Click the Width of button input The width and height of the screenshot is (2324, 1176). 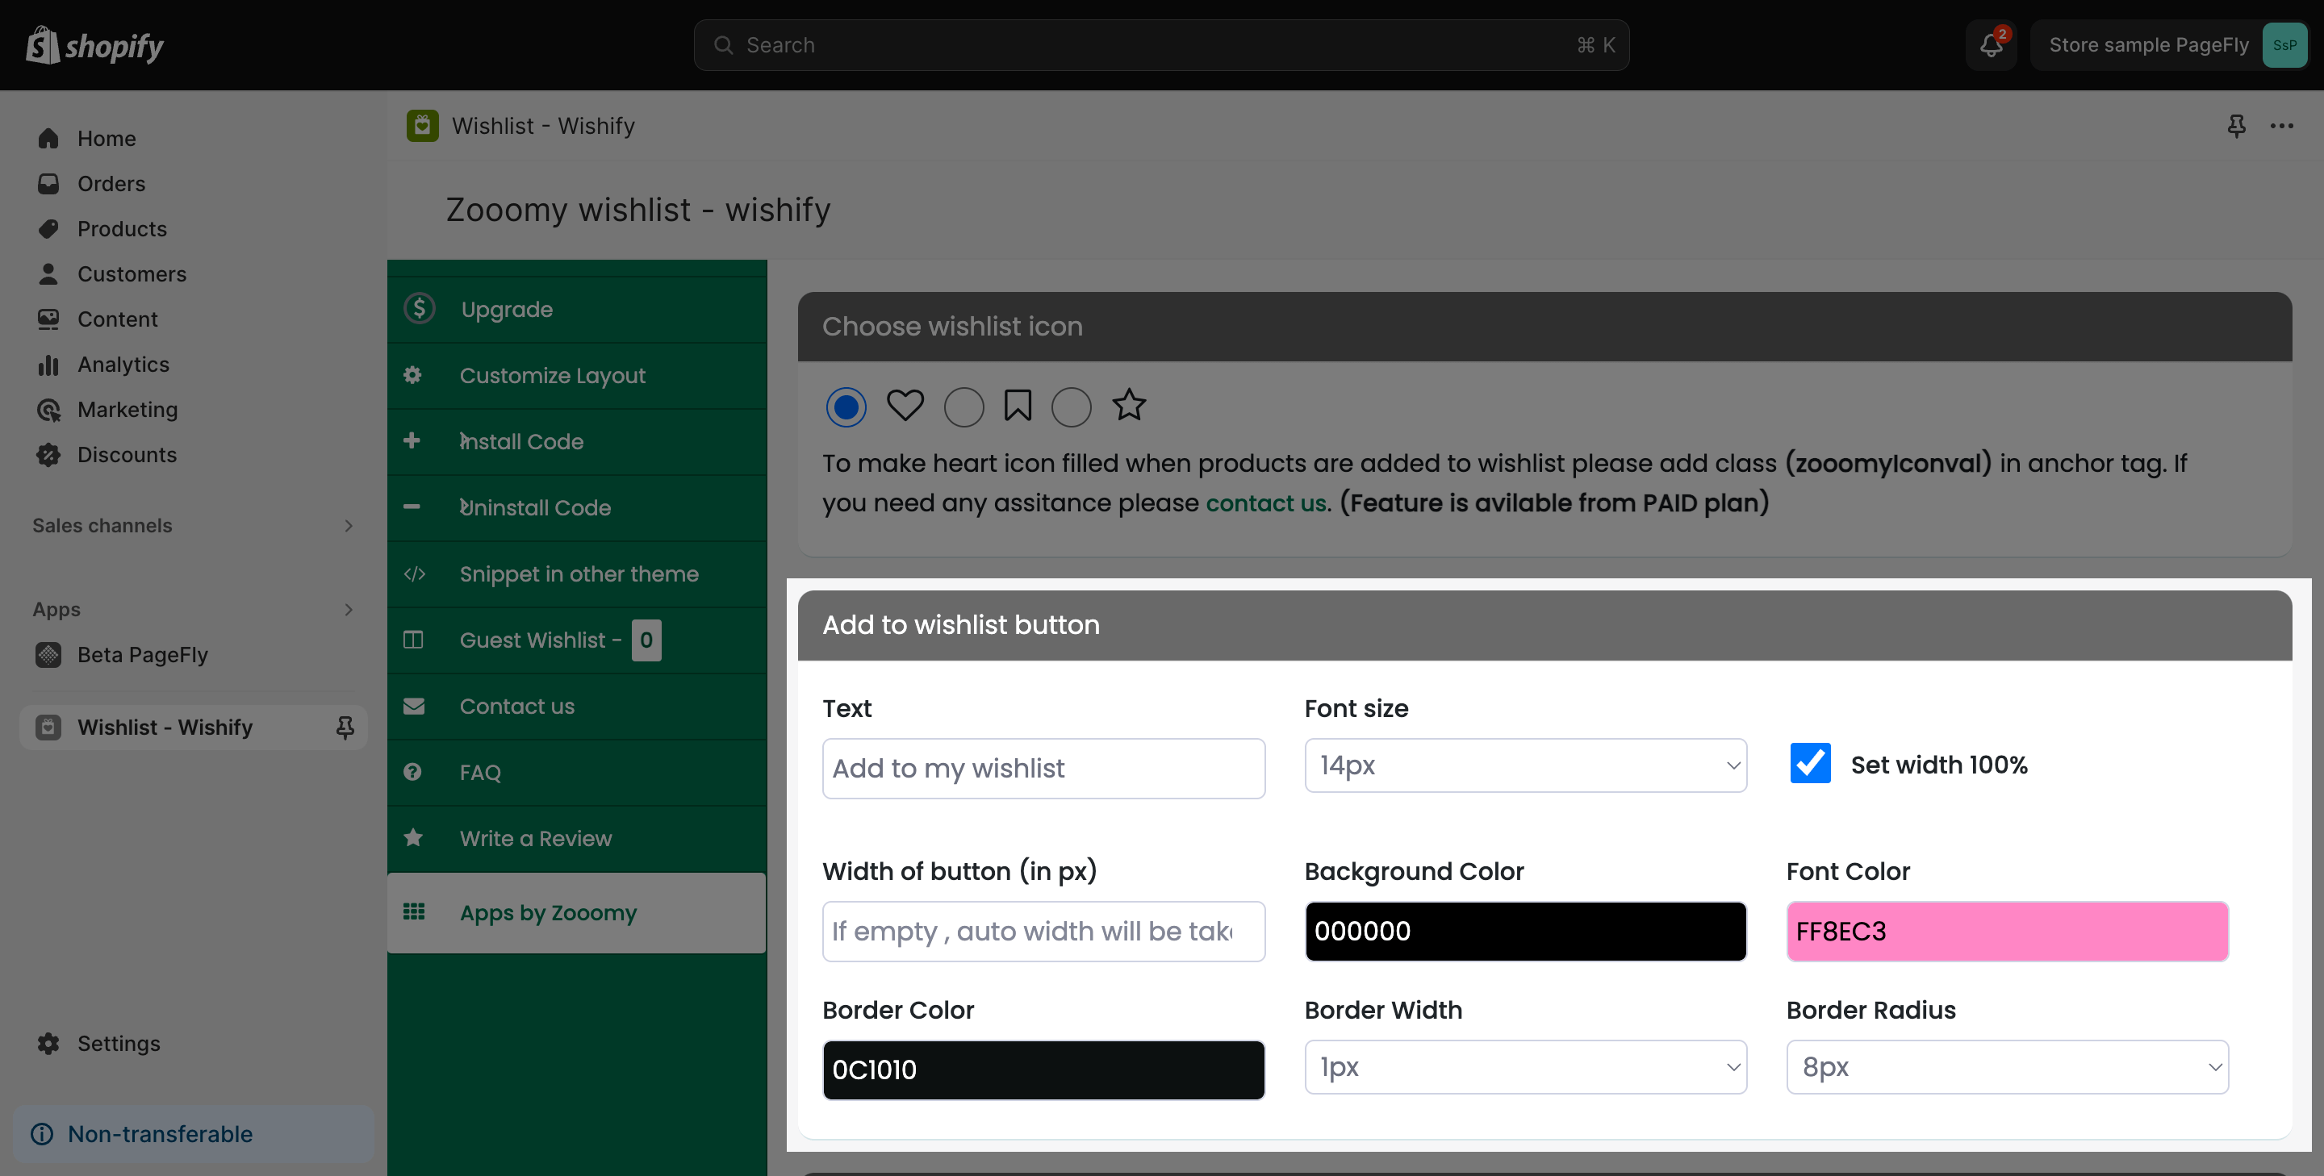coord(1044,932)
